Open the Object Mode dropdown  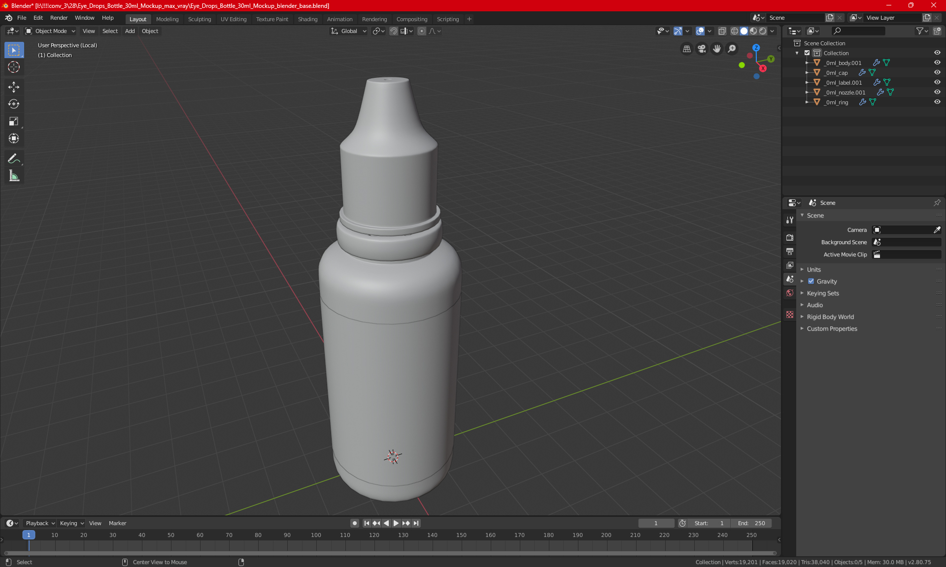pyautogui.click(x=50, y=31)
